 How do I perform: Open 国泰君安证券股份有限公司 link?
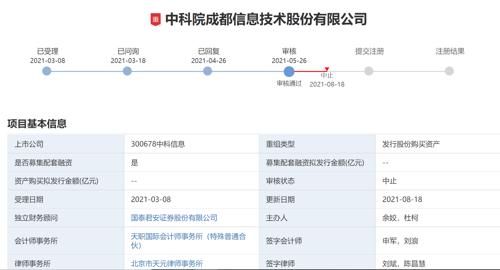tap(174, 218)
